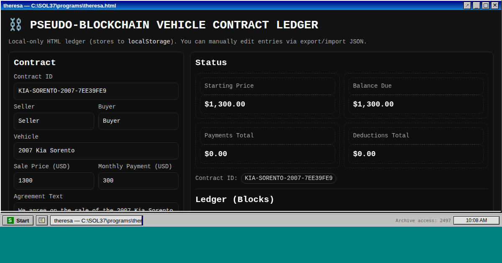The height and width of the screenshot is (263, 502).
Task: Click the chain-link logo icon in header
Action: pos(15,25)
